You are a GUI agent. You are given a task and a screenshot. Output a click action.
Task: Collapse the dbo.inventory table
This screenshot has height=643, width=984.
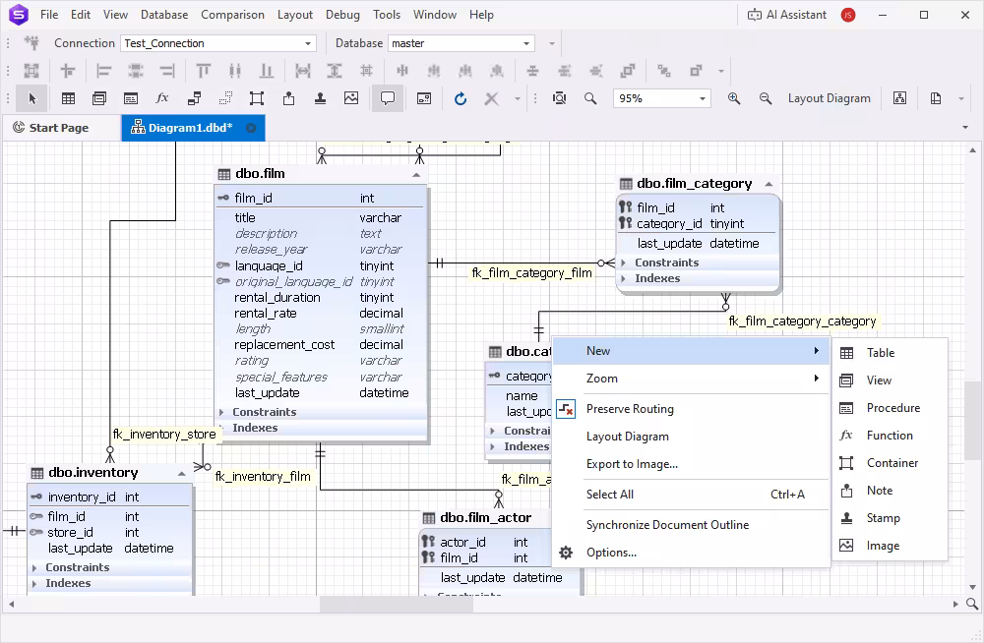pyautogui.click(x=181, y=474)
